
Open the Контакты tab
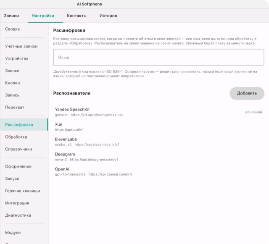click(x=76, y=16)
